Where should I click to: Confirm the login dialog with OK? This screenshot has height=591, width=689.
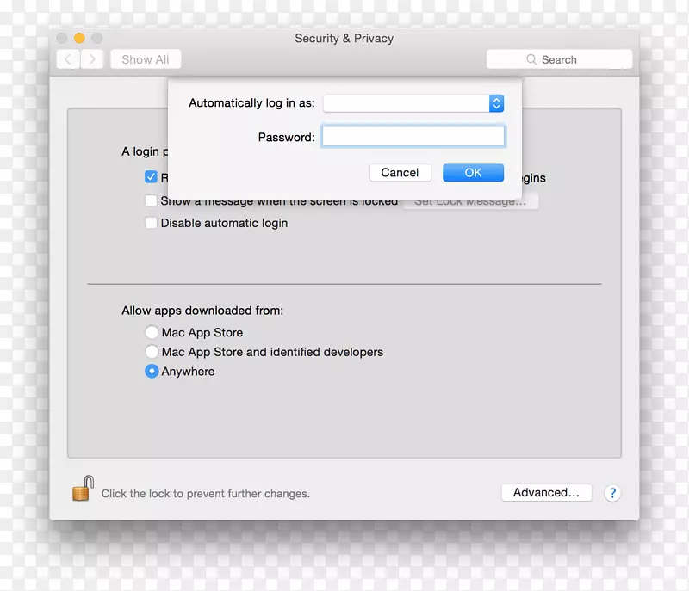click(473, 173)
